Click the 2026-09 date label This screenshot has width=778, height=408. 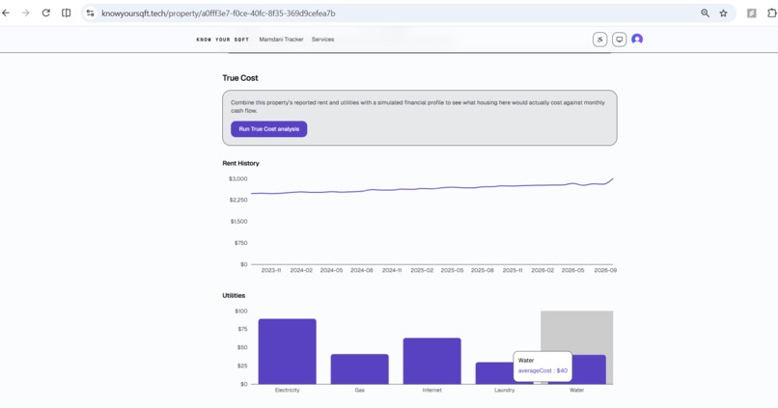pos(605,270)
